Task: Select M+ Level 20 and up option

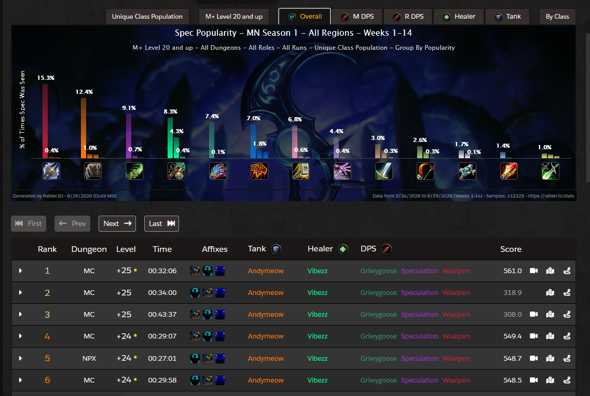Action: [x=234, y=17]
